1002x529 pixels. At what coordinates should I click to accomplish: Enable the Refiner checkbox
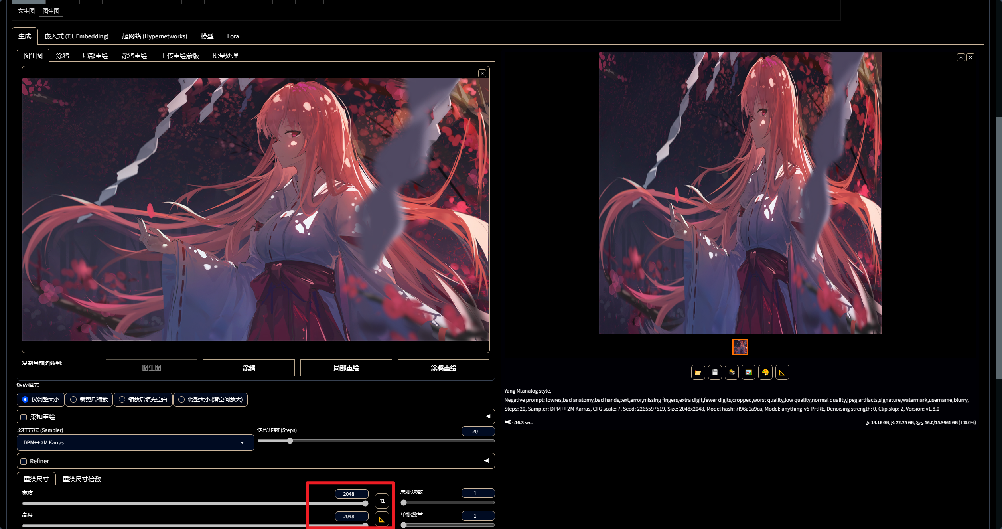pos(24,461)
